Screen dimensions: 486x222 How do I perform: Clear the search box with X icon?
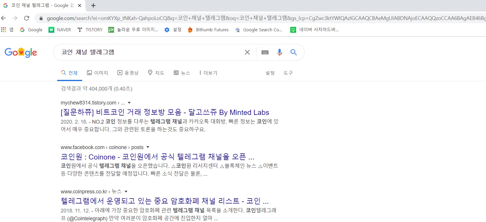[x=247, y=52]
